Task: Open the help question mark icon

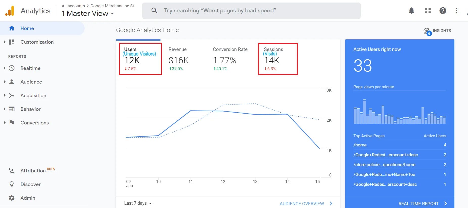Action: (x=443, y=11)
